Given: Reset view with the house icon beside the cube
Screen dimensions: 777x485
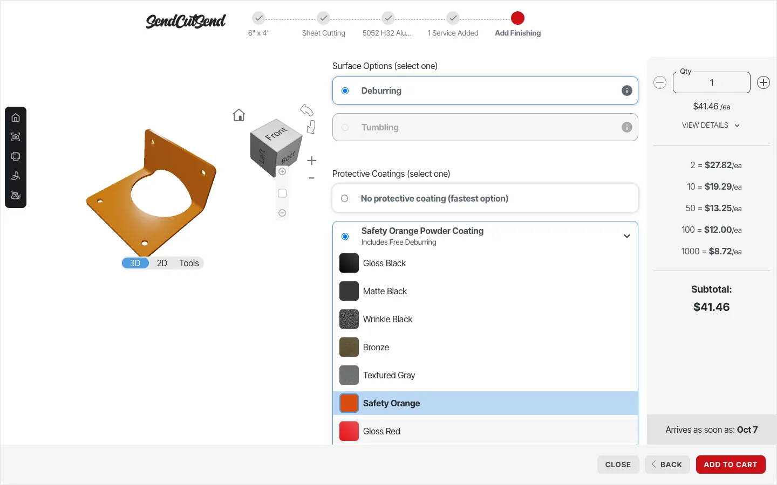Looking at the screenshot, I should click(239, 115).
